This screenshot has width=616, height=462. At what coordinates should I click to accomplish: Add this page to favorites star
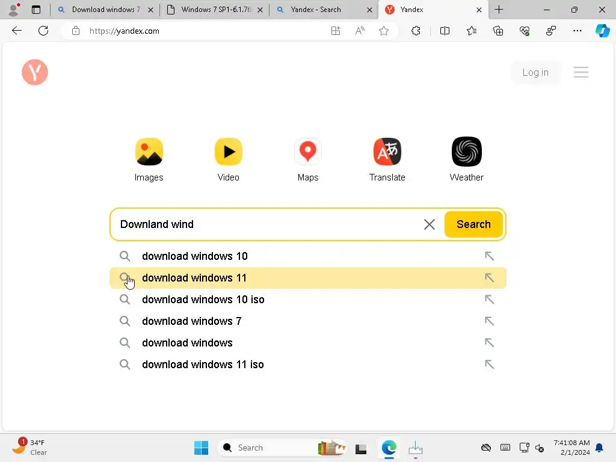[x=384, y=31]
